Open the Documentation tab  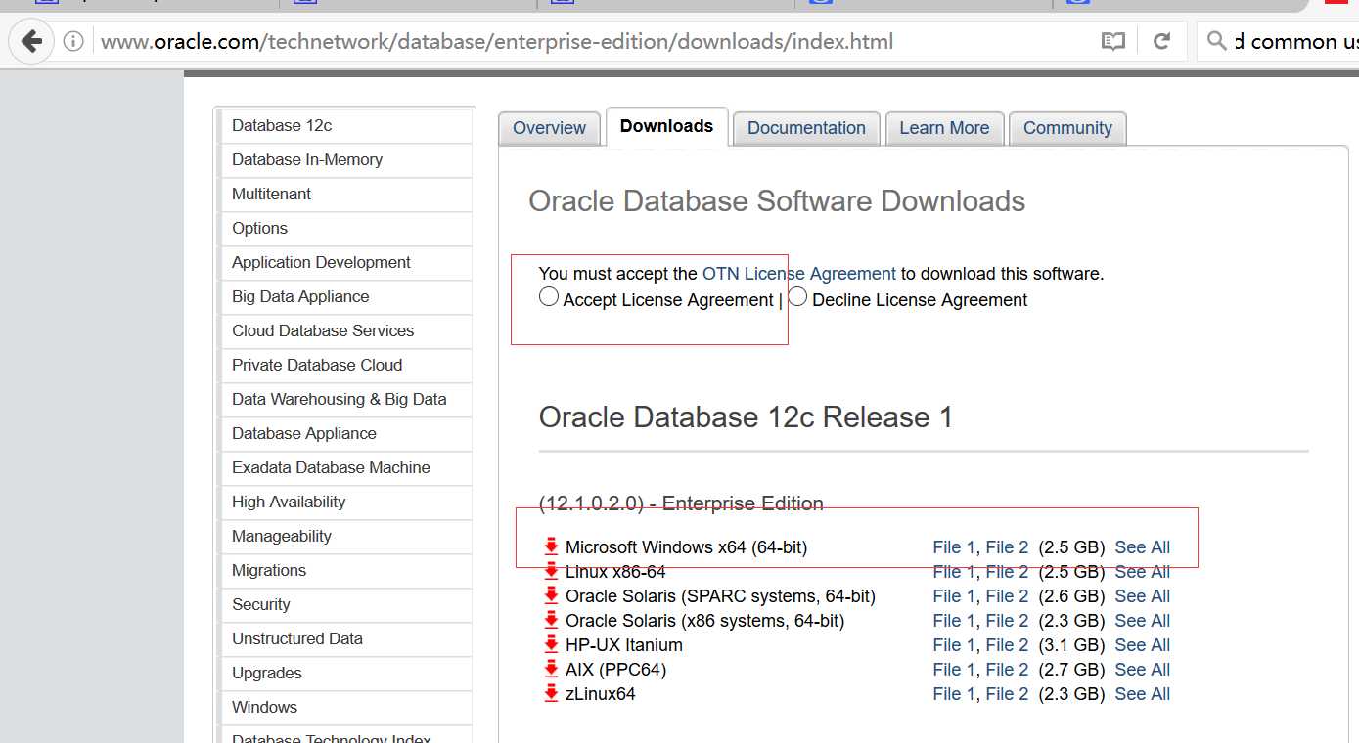click(806, 128)
